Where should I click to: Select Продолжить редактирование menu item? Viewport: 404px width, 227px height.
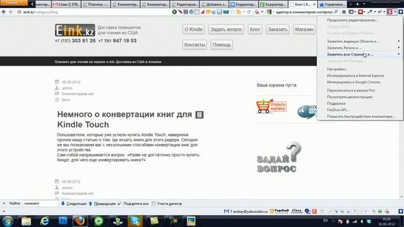pyautogui.click(x=360, y=20)
